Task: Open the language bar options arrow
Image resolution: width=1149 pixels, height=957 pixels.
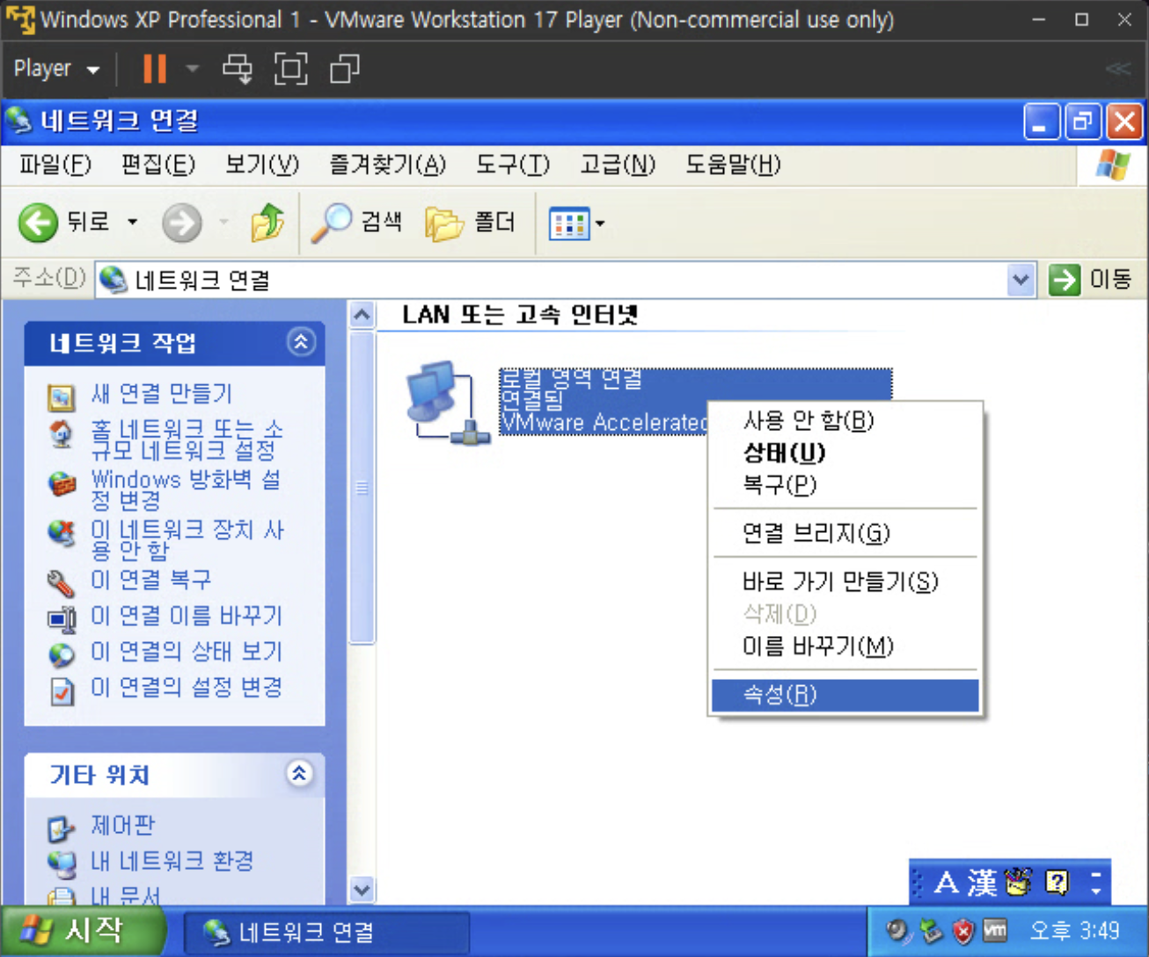Action: [x=1096, y=882]
